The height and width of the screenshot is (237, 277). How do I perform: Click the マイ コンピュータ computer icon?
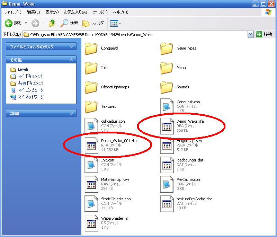[x=13, y=90]
